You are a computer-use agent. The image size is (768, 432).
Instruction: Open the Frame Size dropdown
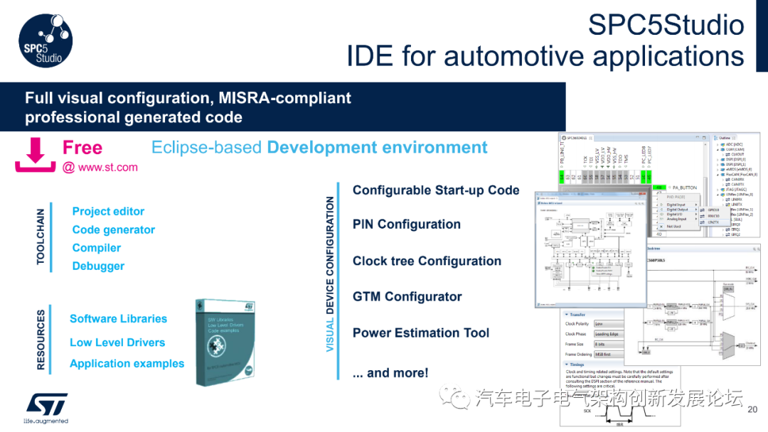[x=609, y=344]
